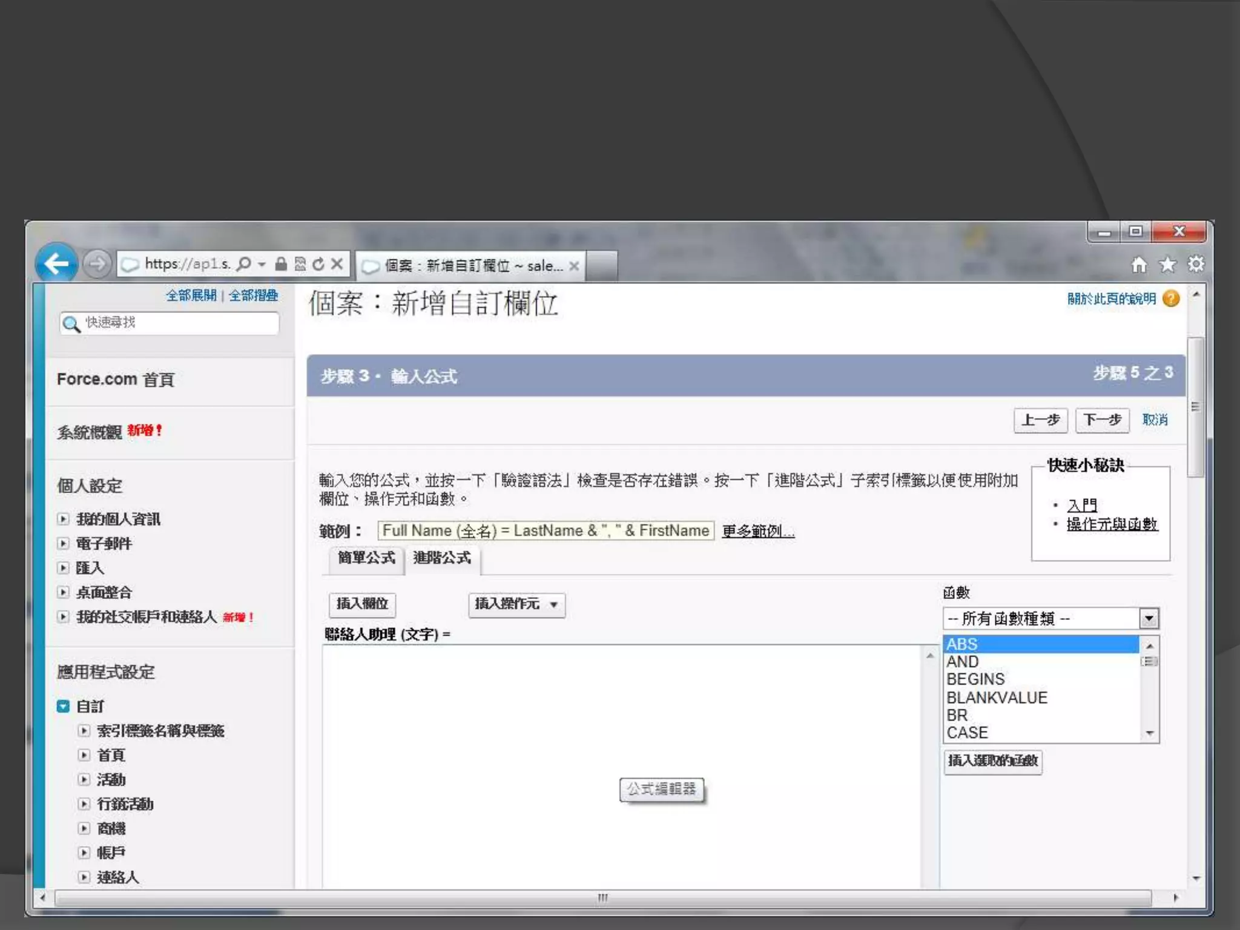Click the refresh icon in address bar

(318, 264)
